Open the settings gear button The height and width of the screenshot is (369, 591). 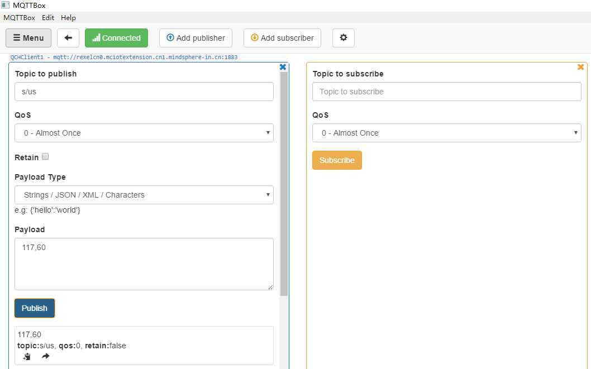[x=343, y=38]
